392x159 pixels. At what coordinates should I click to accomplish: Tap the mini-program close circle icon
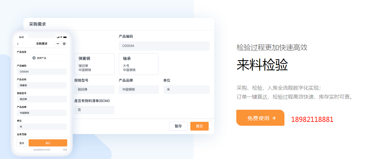click(64, 44)
